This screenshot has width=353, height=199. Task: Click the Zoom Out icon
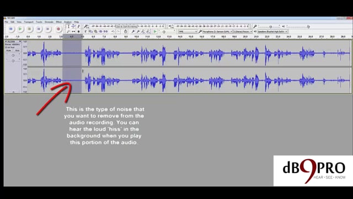(138, 32)
